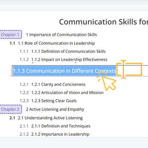Select 2.1 Understanding Active Listening
Screen dimensions: 148x148
click(x=50, y=118)
